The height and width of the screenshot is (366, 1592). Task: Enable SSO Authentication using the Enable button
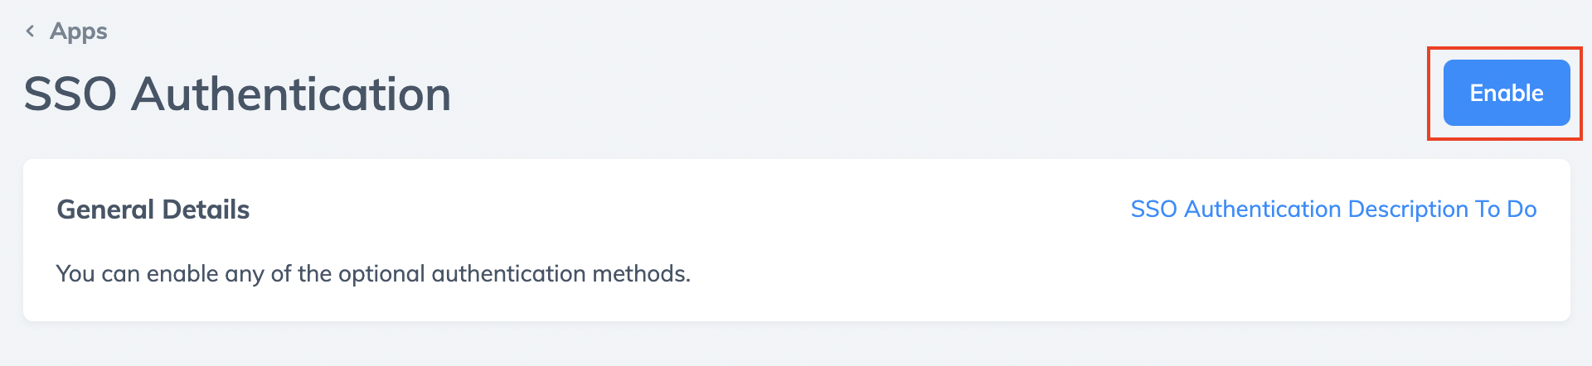pyautogui.click(x=1506, y=93)
